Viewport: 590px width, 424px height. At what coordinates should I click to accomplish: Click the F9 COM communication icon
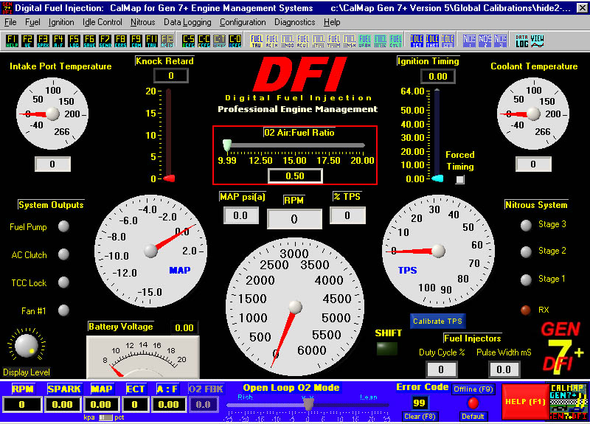click(136, 41)
